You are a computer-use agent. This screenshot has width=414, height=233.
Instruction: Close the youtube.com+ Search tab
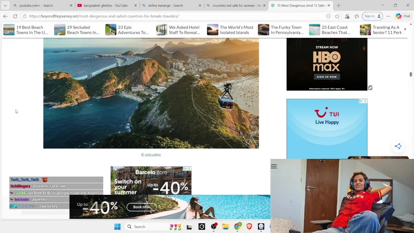pos(71,6)
